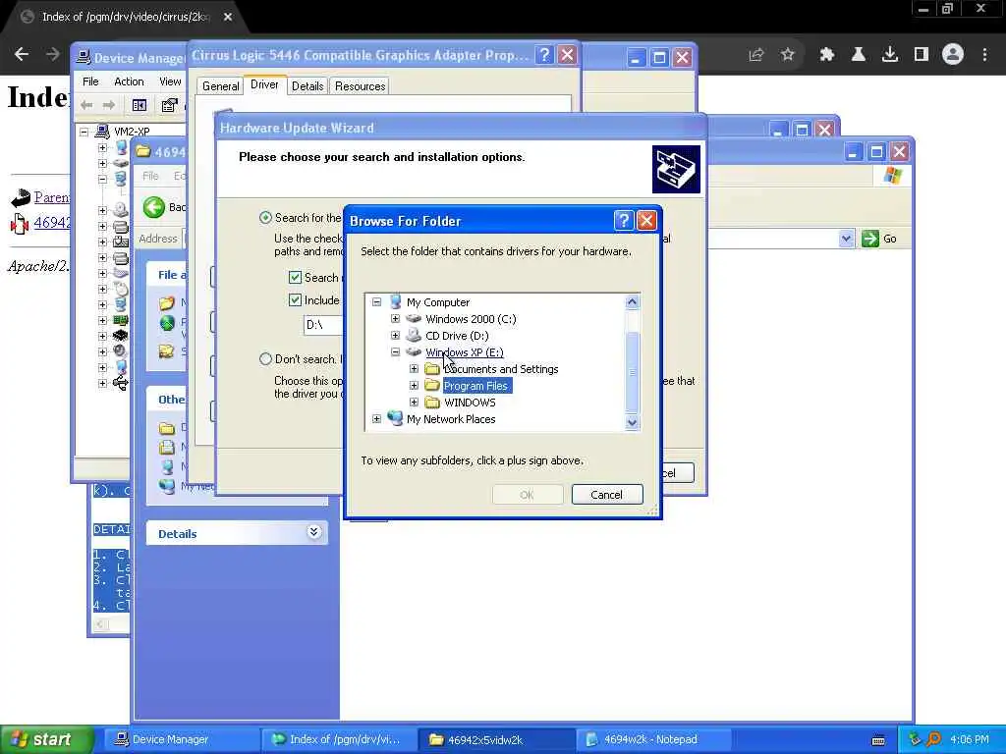Click the Program Files folder icon

tap(432, 385)
